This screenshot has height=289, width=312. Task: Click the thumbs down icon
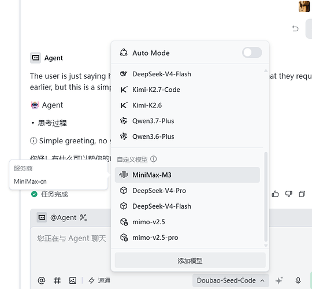(x=289, y=194)
